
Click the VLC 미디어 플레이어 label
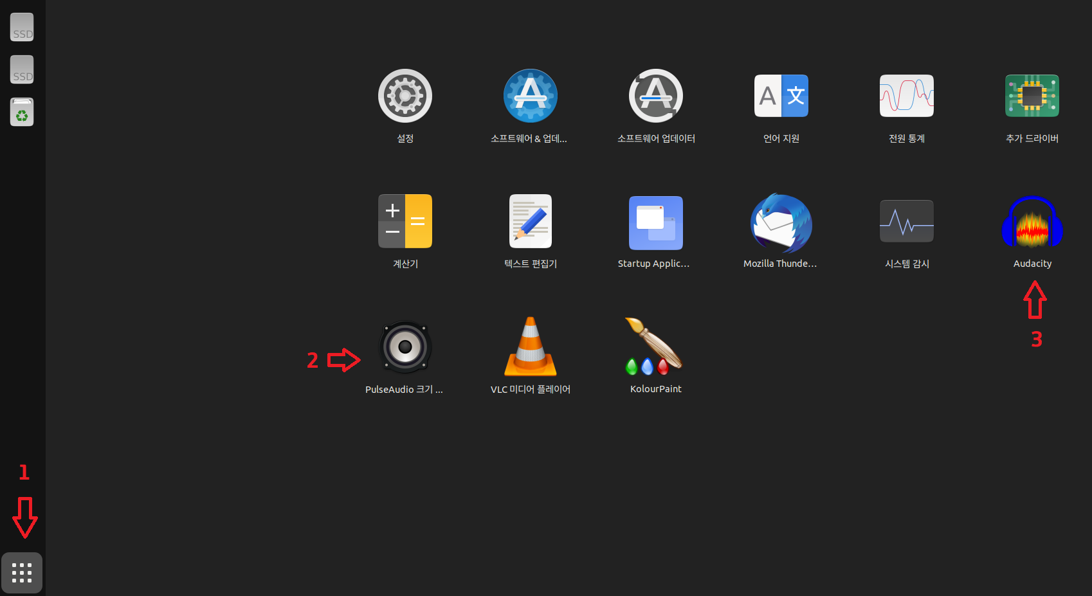pyautogui.click(x=531, y=390)
